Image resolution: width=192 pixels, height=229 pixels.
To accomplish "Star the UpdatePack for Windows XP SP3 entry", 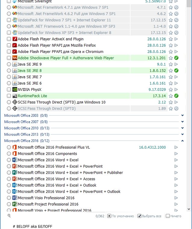I will pos(171,33).
